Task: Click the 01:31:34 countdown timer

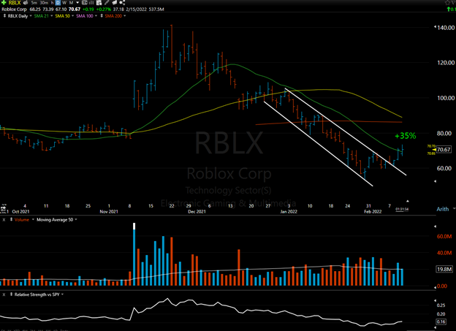Action: [x=402, y=209]
